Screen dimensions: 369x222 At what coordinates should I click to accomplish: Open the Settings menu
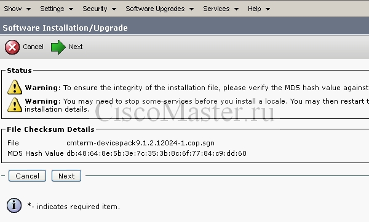(x=52, y=9)
